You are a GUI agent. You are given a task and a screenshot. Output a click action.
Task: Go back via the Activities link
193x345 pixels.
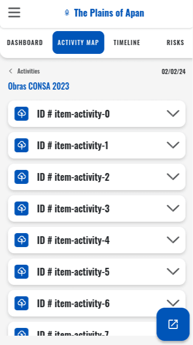[28, 71]
